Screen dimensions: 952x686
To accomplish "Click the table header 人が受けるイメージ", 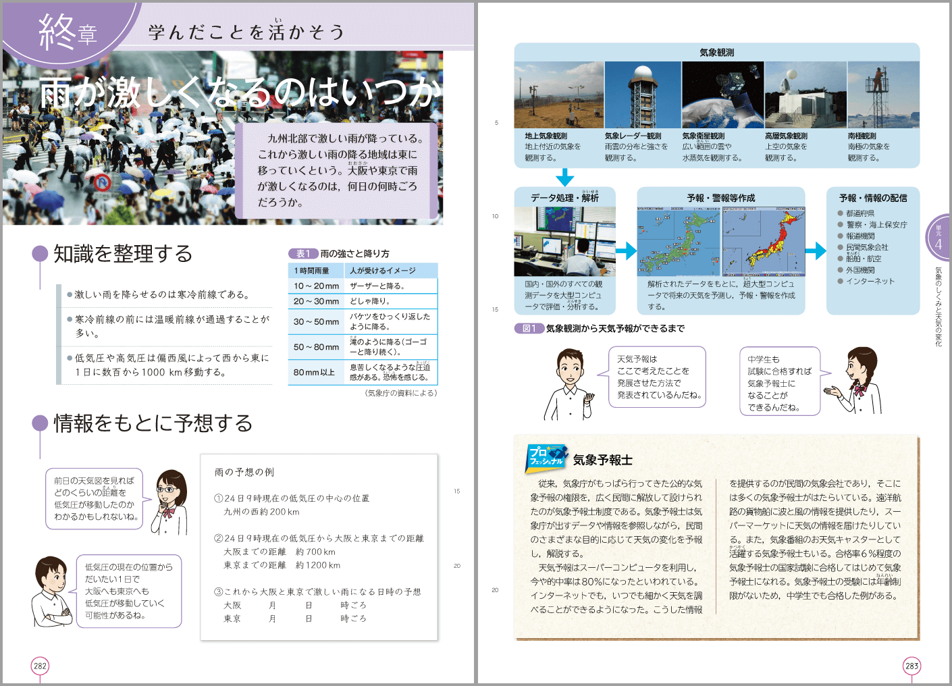I will (391, 270).
